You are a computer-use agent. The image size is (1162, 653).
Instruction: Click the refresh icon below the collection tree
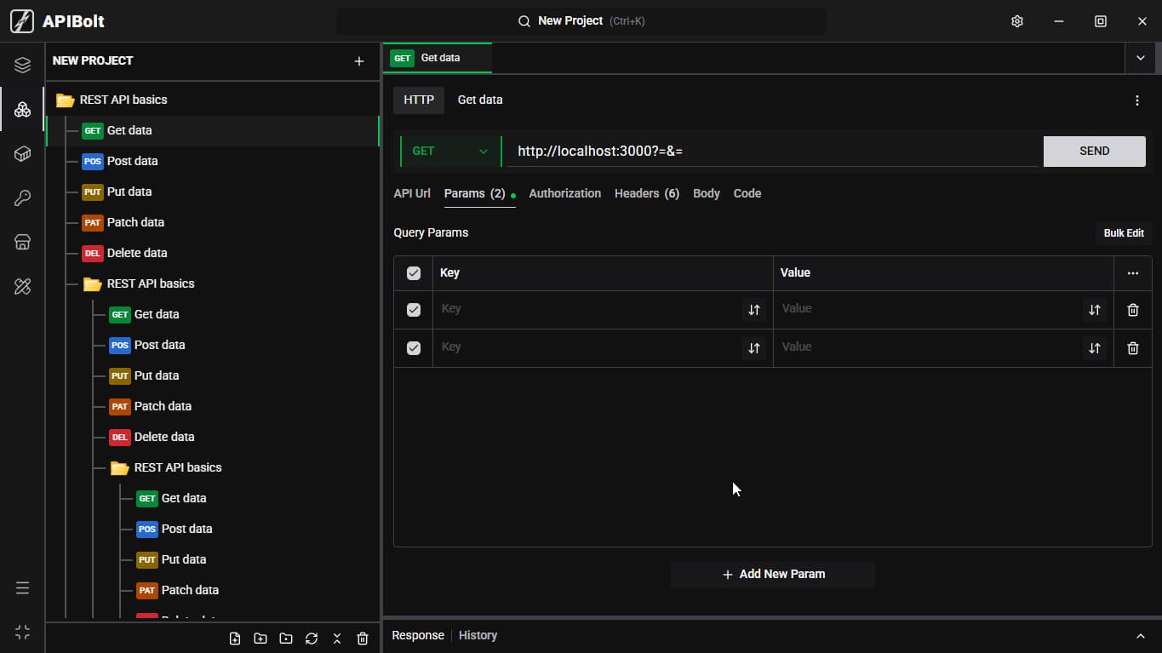coord(312,639)
